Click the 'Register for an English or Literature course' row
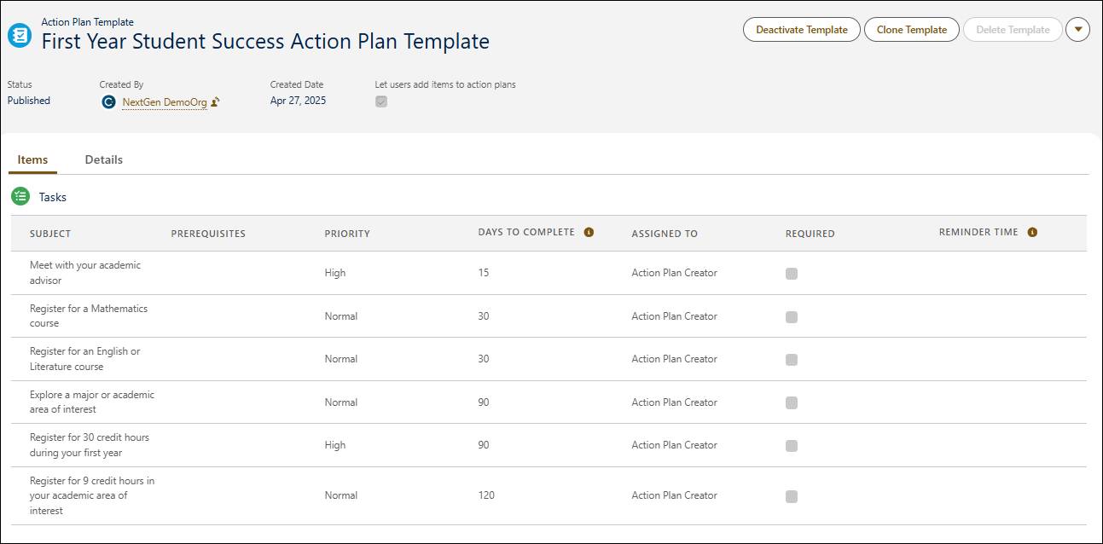Screen dimensions: 1103x544 point(85,358)
